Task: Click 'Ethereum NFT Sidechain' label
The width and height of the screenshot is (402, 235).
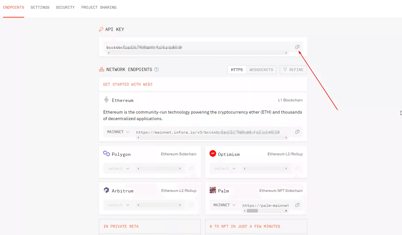Action: click(281, 191)
